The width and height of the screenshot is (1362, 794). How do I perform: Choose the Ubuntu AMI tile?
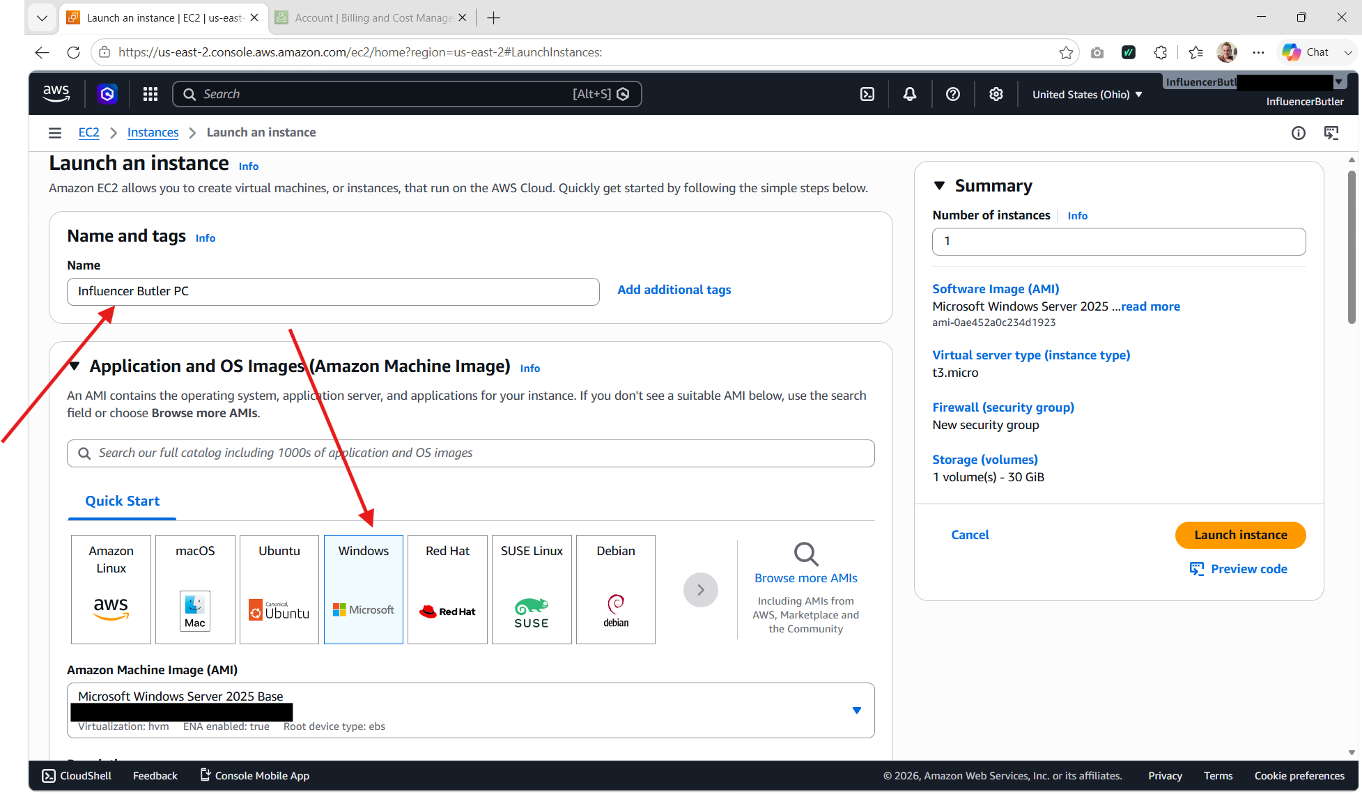pyautogui.click(x=279, y=589)
